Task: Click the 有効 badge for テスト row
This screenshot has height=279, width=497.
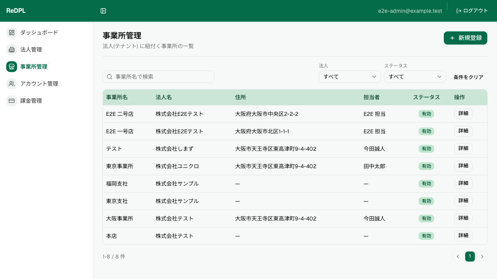Action: [x=426, y=149]
